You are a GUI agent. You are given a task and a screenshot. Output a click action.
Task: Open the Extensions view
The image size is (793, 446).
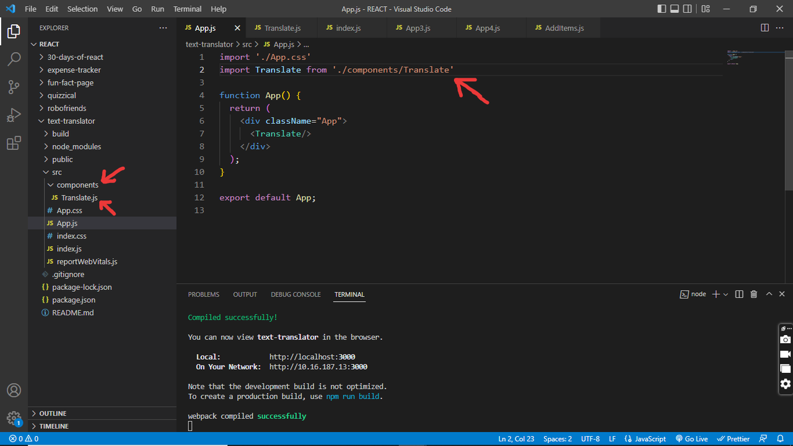tap(14, 144)
